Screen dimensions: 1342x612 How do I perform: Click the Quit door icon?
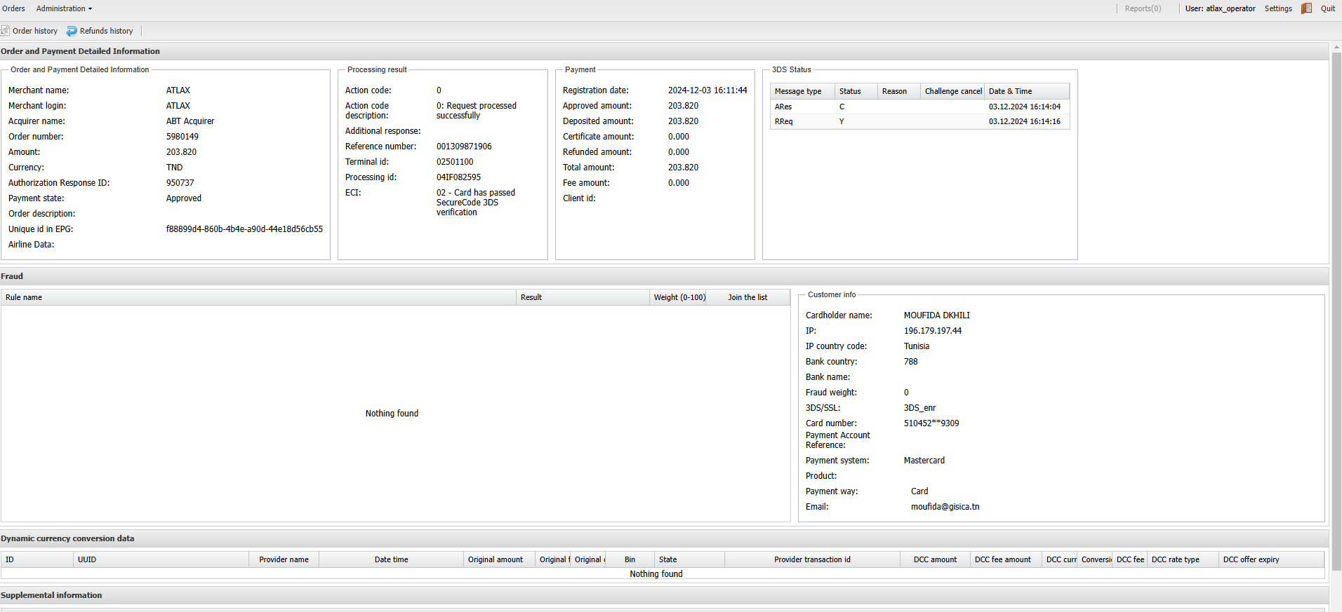(x=1306, y=8)
